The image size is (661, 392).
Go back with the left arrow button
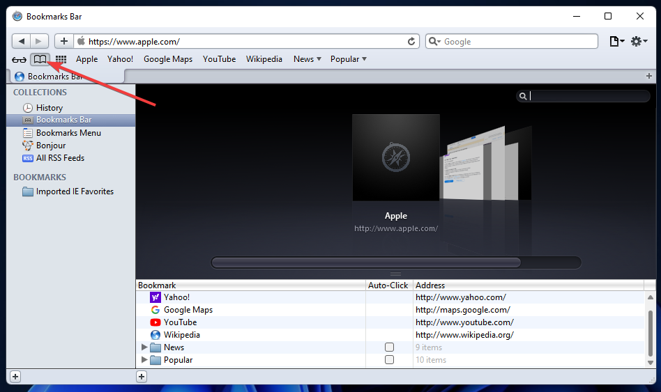pyautogui.click(x=21, y=41)
